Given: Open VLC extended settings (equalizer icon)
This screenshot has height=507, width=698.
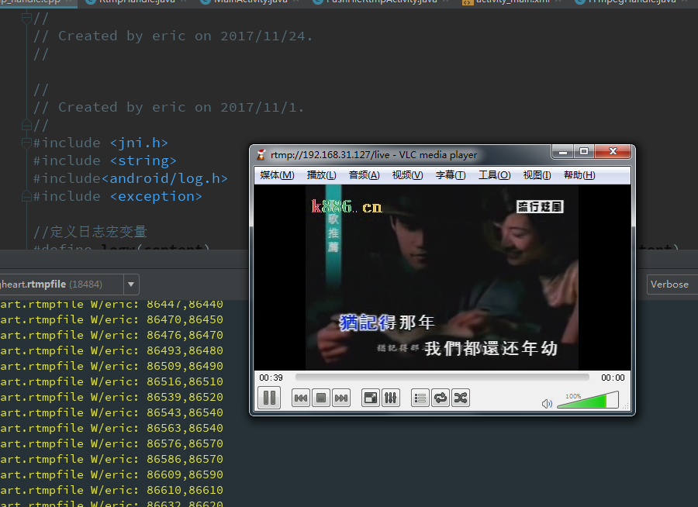Looking at the screenshot, I should 390,398.
